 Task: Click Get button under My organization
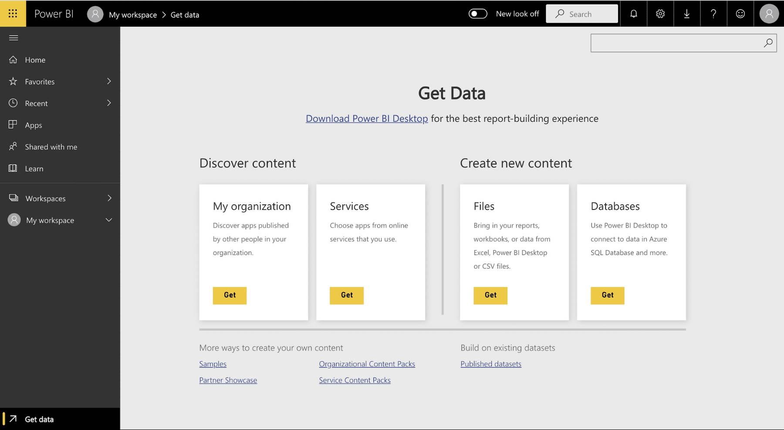(230, 295)
